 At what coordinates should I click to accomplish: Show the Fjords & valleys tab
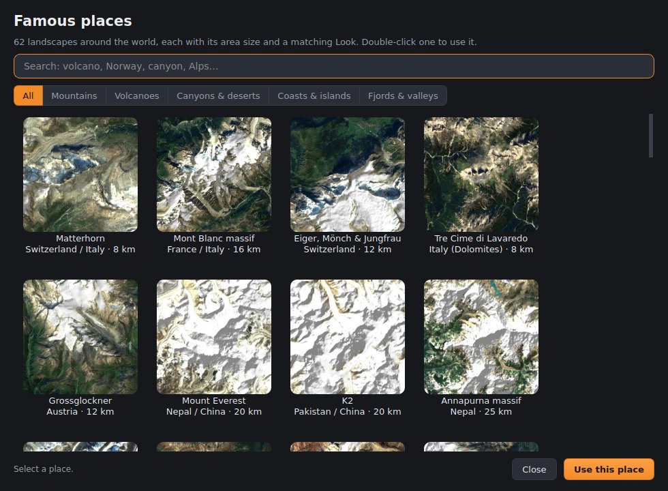(x=403, y=95)
